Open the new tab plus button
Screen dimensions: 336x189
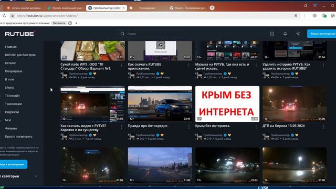(x=212, y=8)
